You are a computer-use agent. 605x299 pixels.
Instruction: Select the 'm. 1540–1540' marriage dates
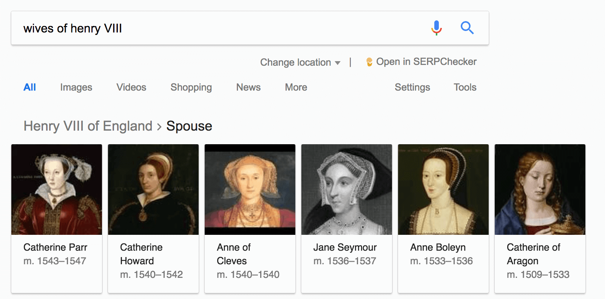[x=248, y=274]
